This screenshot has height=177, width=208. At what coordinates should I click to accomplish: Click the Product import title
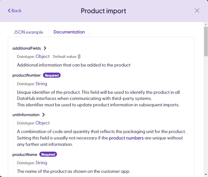point(104,11)
